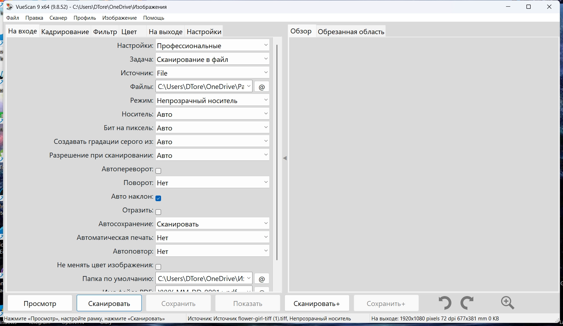This screenshot has width=563, height=326.
Task: Click the @ button next to Папка по умолчанию
Action: 262,279
